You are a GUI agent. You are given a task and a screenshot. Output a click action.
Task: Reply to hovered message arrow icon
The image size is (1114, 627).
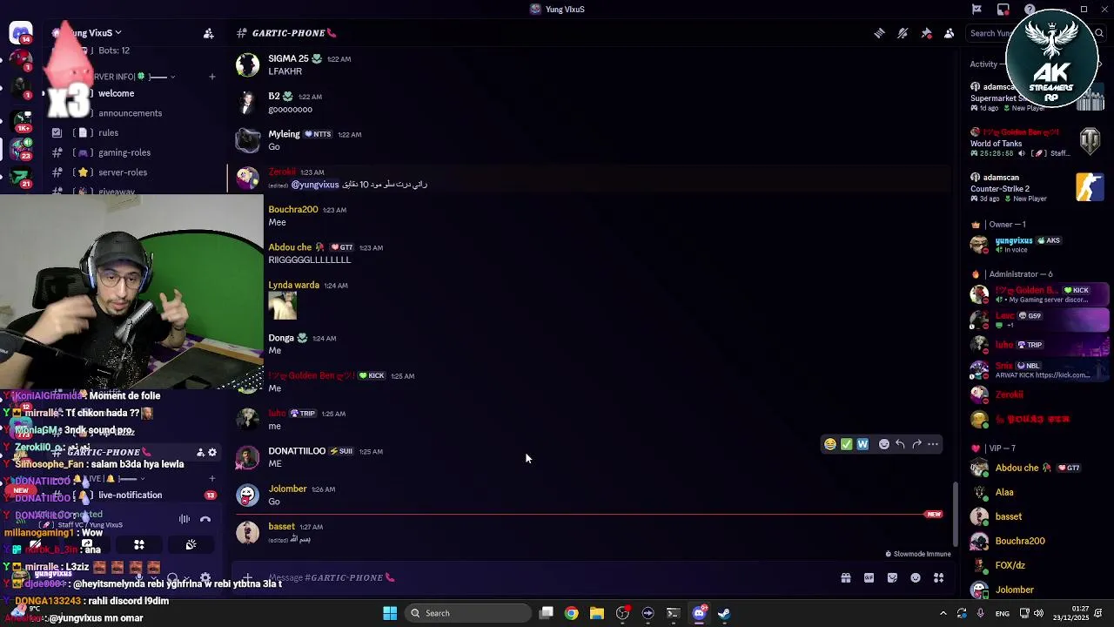point(900,444)
